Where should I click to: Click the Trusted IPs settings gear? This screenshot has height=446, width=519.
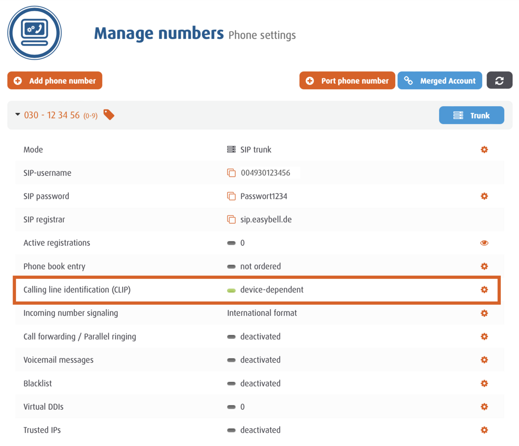tap(484, 430)
